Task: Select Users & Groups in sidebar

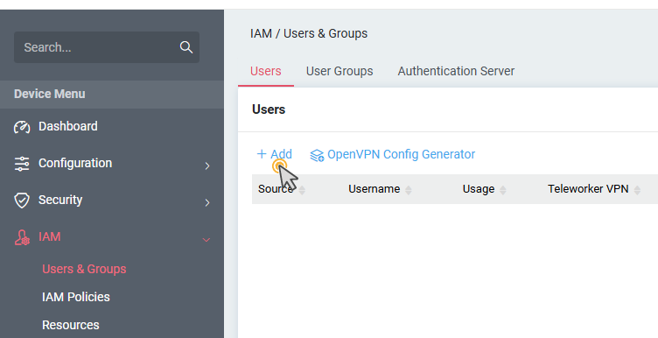Action: (84, 269)
